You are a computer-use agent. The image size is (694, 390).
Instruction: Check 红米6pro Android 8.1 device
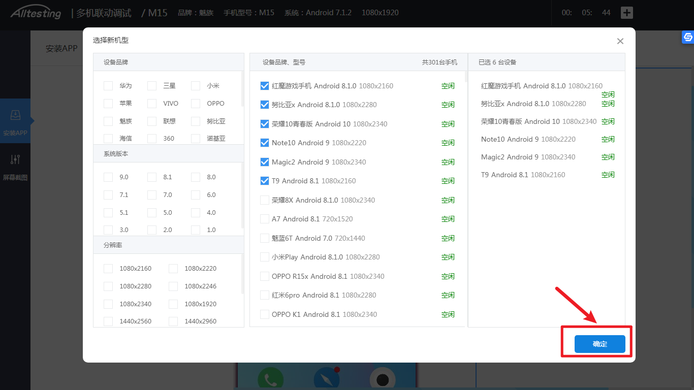(x=265, y=295)
